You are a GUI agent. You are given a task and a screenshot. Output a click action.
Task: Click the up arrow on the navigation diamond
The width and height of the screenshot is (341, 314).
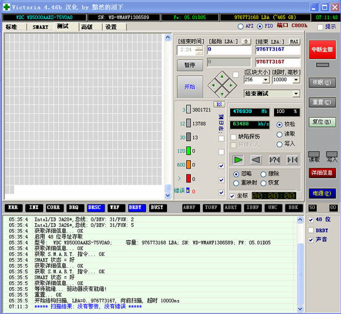click(x=222, y=76)
